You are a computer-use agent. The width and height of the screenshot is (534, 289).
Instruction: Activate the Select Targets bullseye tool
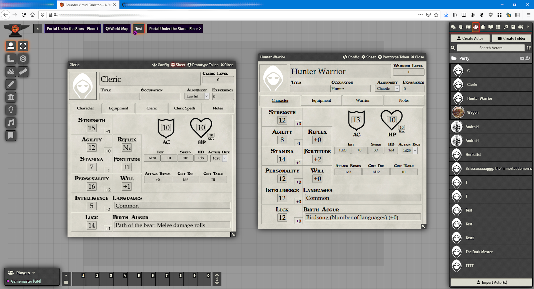pyautogui.click(x=23, y=59)
